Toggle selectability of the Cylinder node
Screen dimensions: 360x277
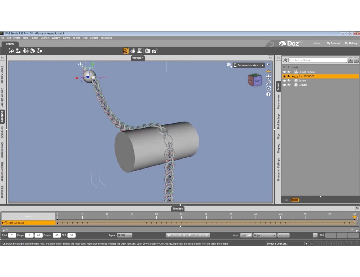[x=289, y=85]
